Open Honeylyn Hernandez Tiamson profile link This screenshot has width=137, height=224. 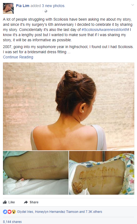57,212
